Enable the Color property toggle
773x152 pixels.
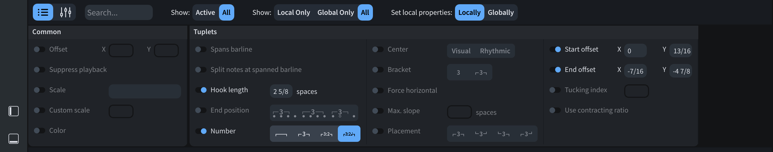click(39, 131)
